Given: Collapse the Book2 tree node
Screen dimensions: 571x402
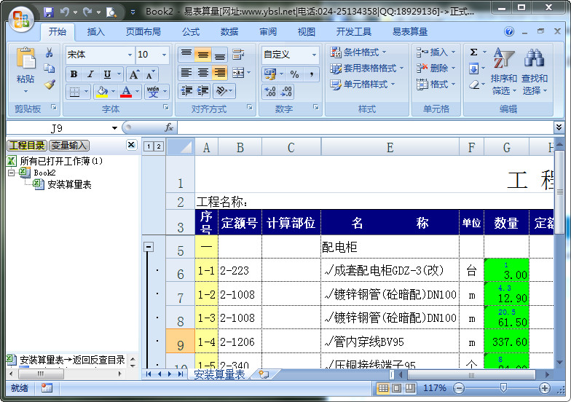Looking at the screenshot, I should pos(12,173).
